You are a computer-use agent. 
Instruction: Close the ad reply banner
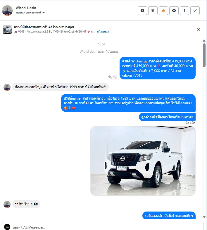199,29
